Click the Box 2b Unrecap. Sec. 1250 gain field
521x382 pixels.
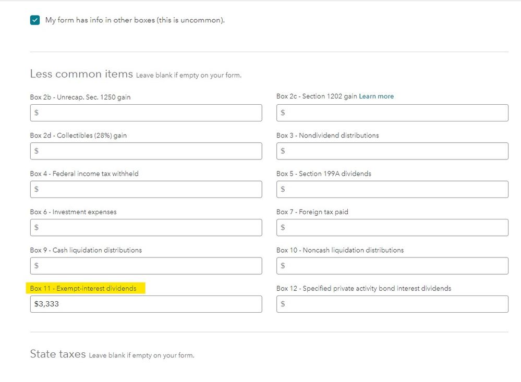146,113
